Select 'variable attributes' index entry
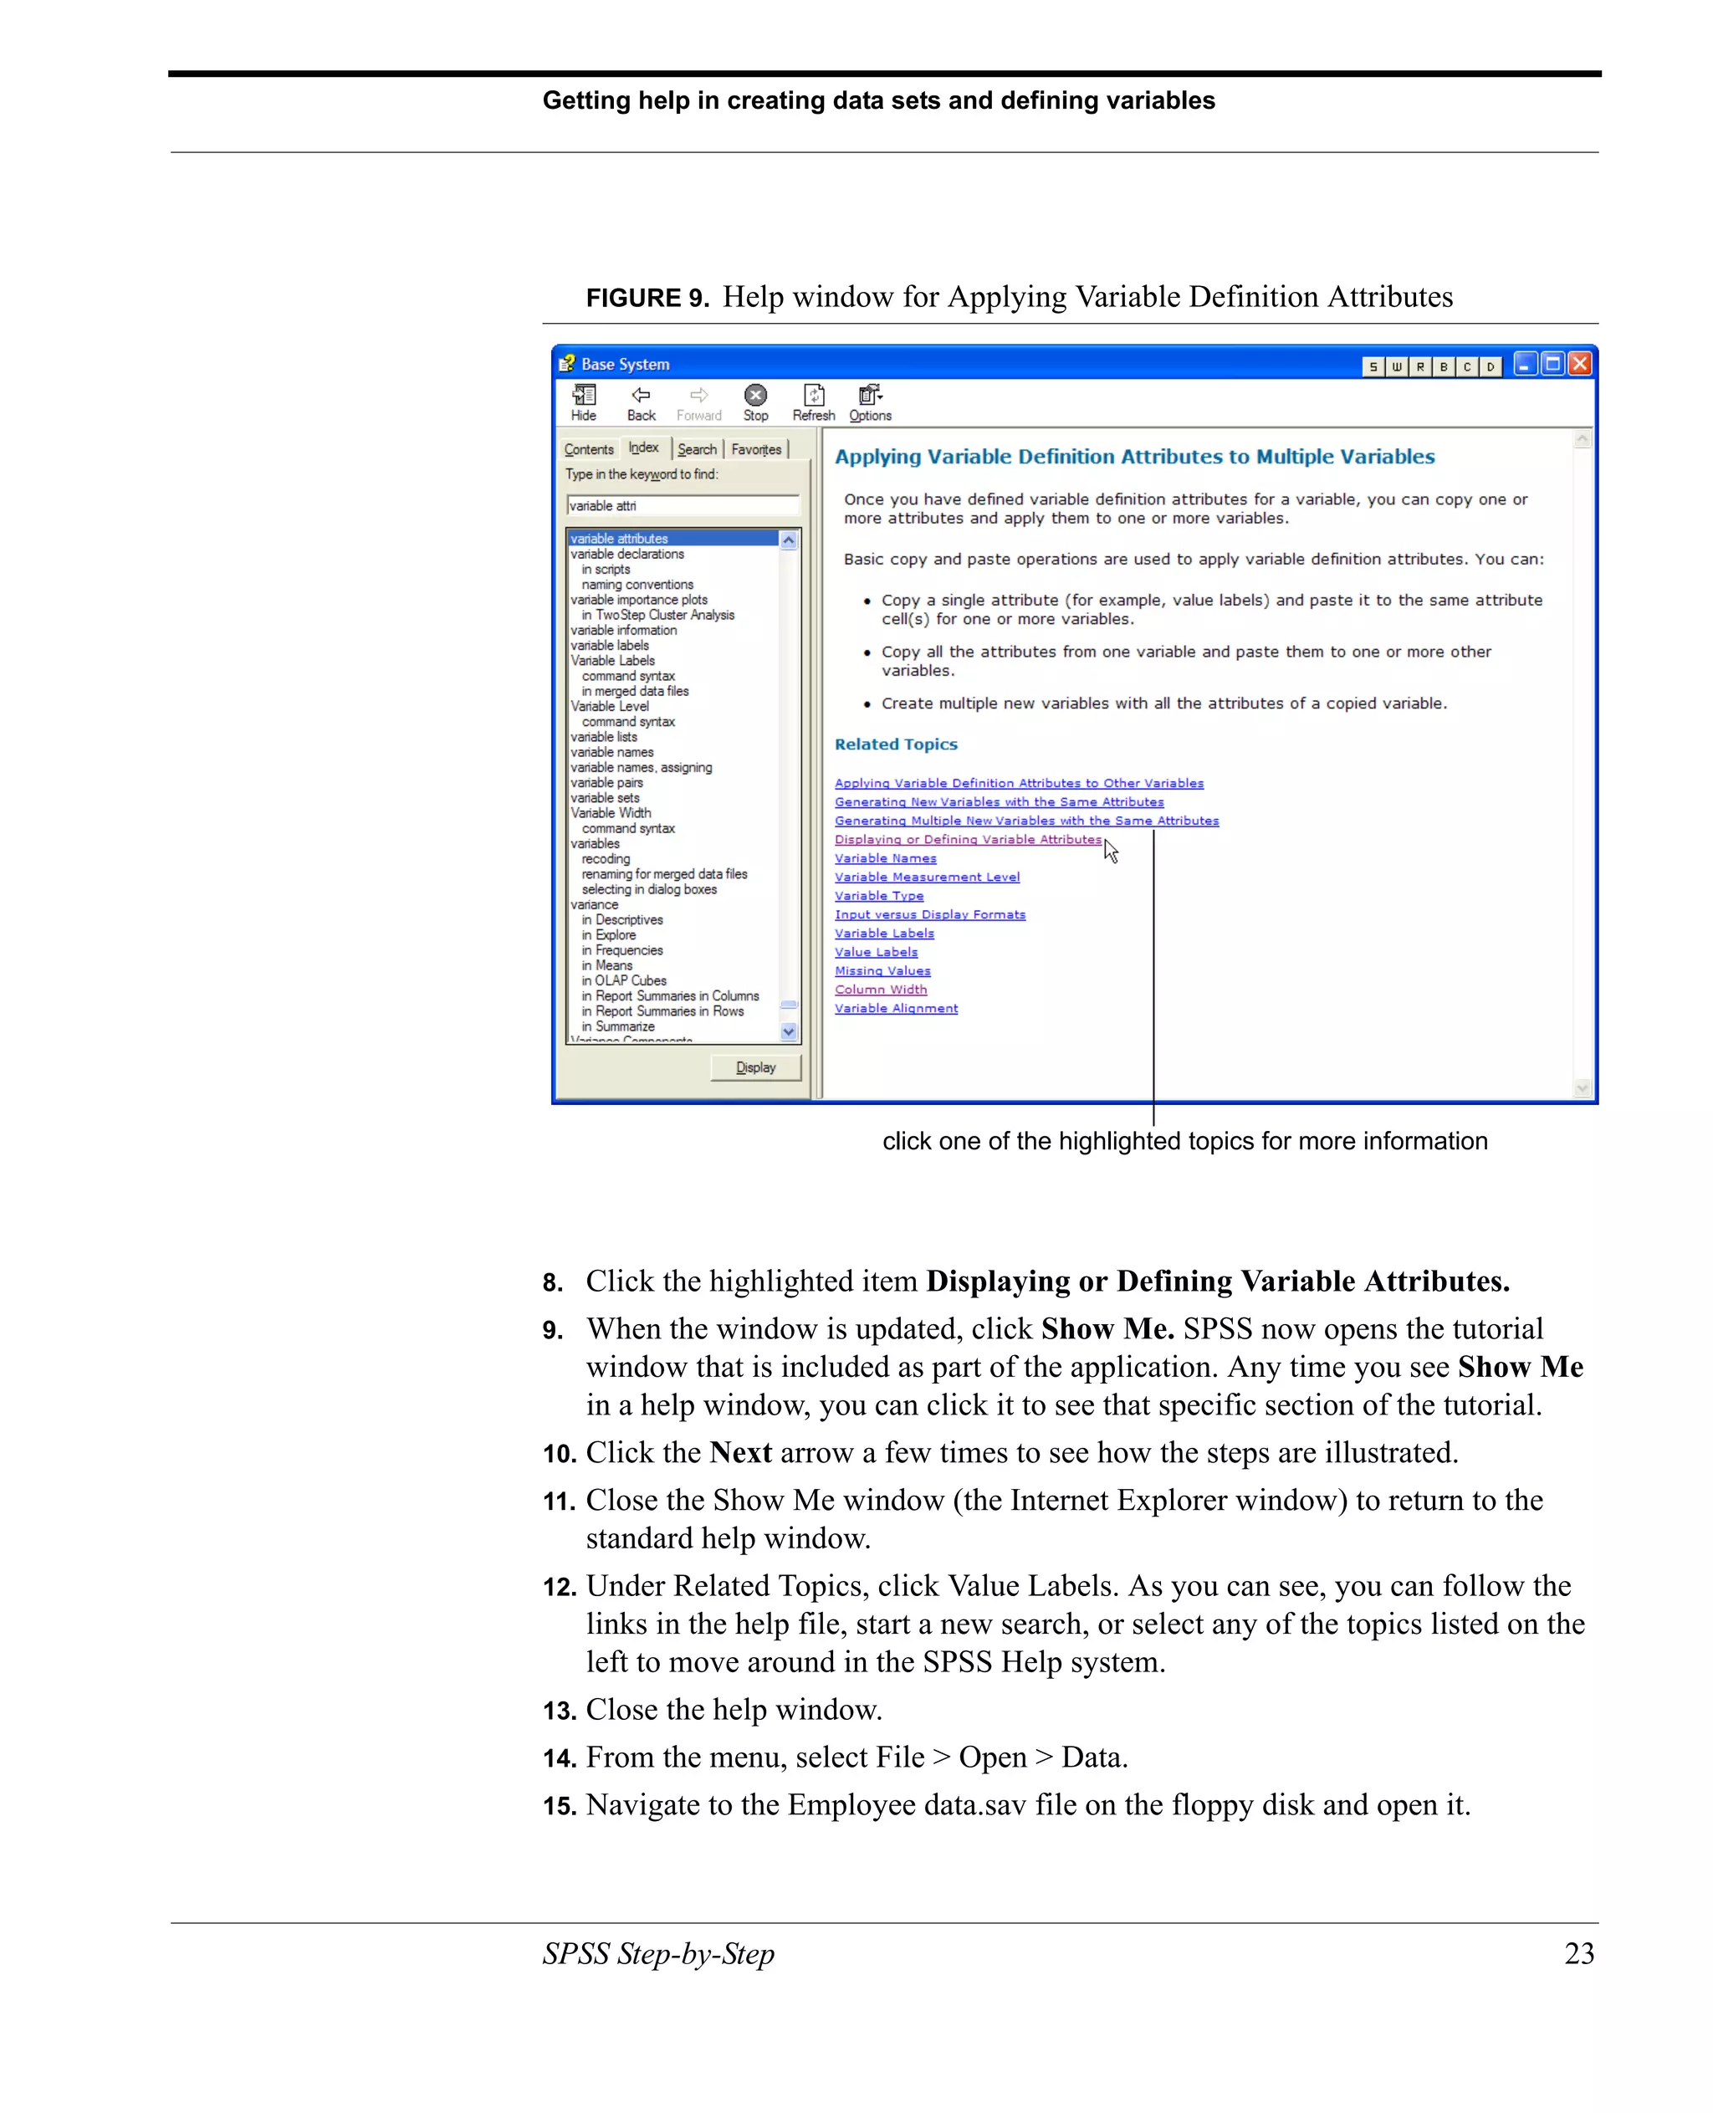 point(673,539)
